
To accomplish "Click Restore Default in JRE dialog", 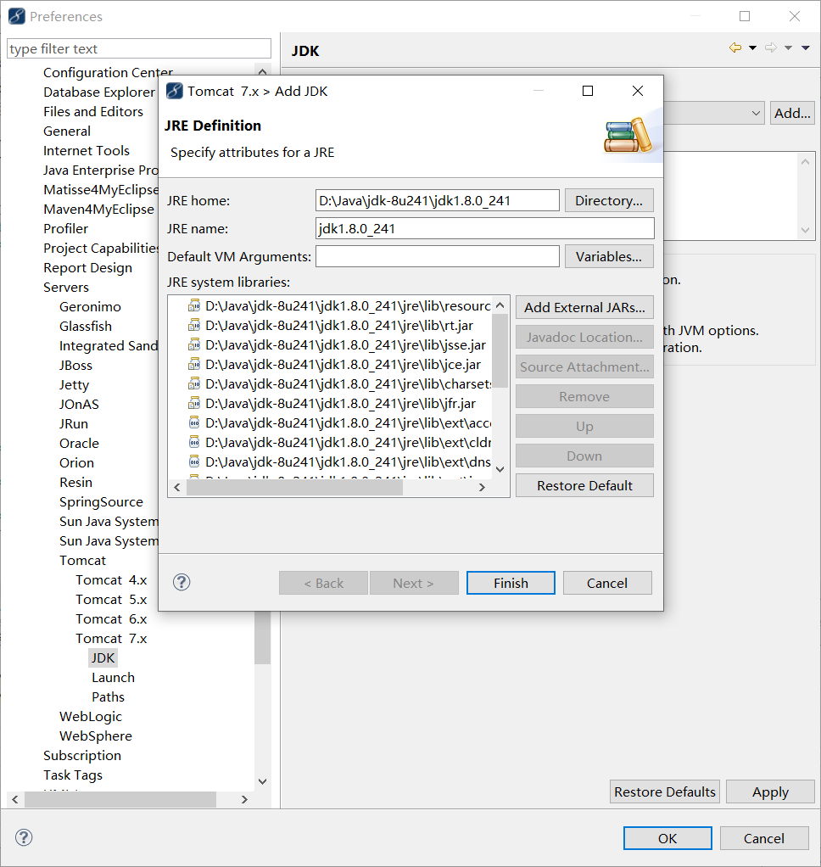I will 584,485.
